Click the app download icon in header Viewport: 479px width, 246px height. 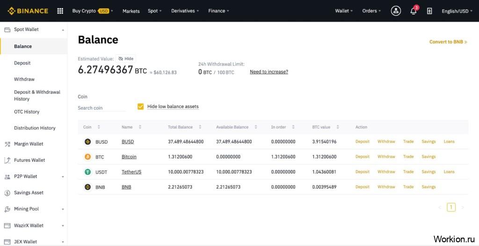429,11
